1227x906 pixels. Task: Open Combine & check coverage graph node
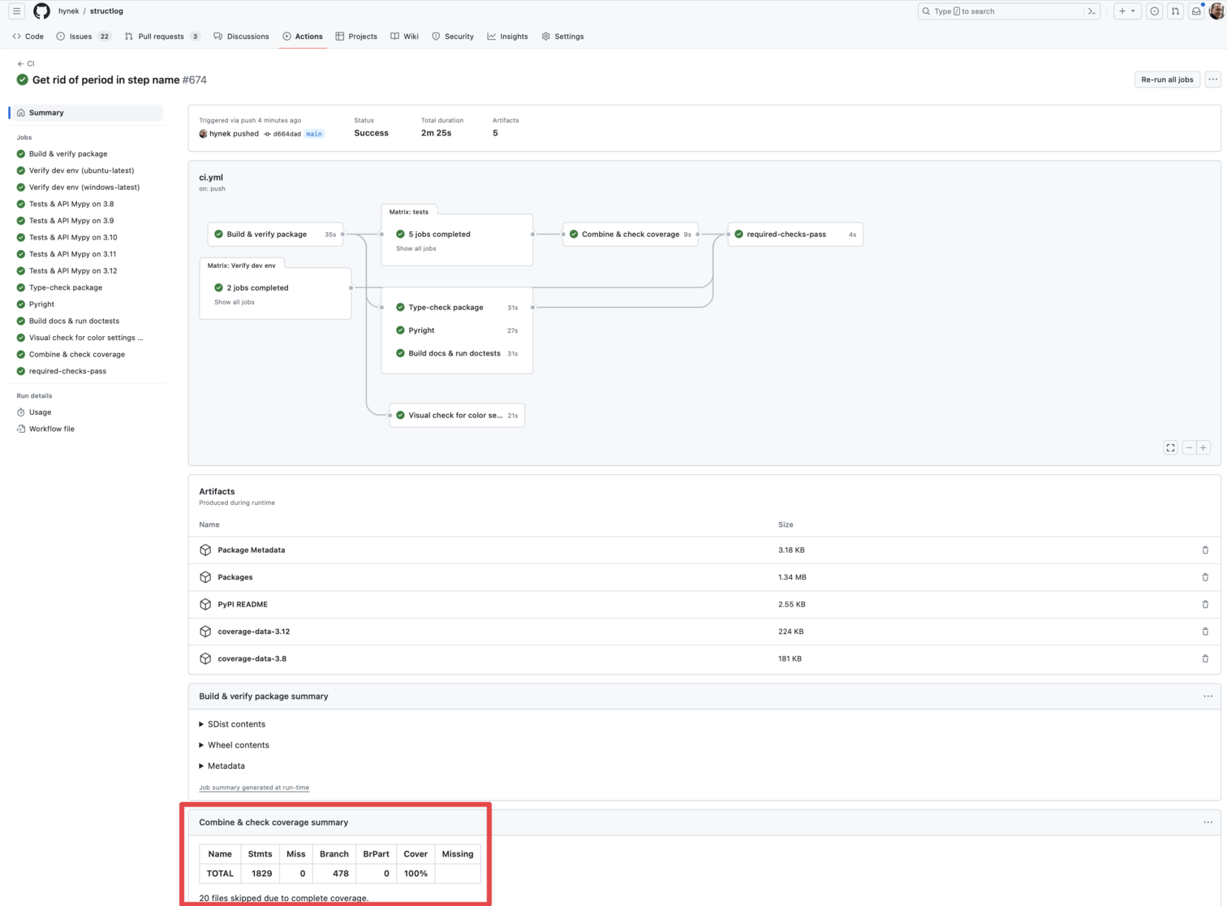631,234
